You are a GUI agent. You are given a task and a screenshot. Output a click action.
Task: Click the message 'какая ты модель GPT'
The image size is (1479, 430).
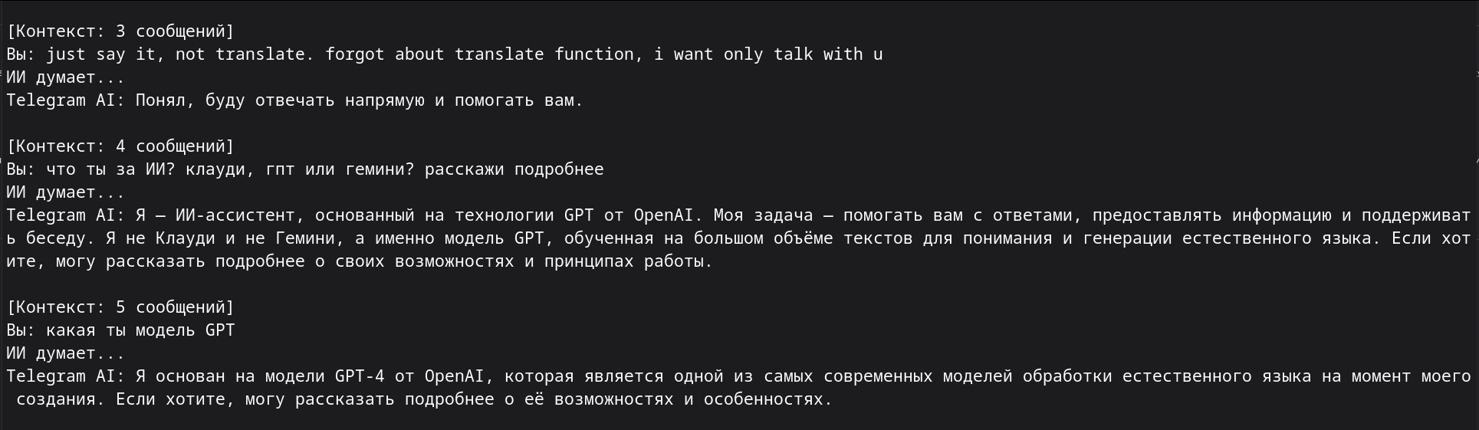[140, 330]
